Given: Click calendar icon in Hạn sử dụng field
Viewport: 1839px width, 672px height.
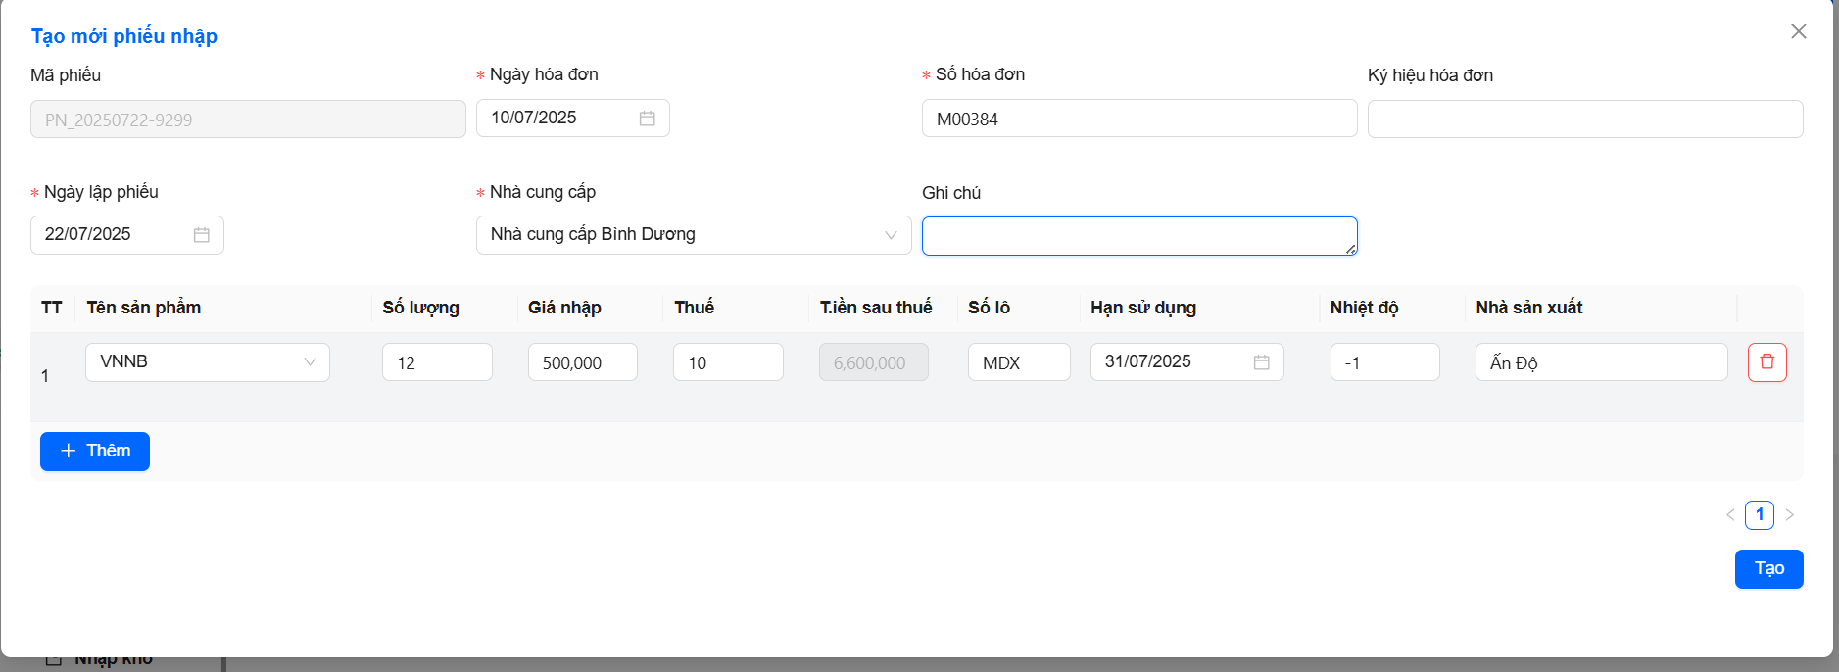Looking at the screenshot, I should pyautogui.click(x=1261, y=362).
